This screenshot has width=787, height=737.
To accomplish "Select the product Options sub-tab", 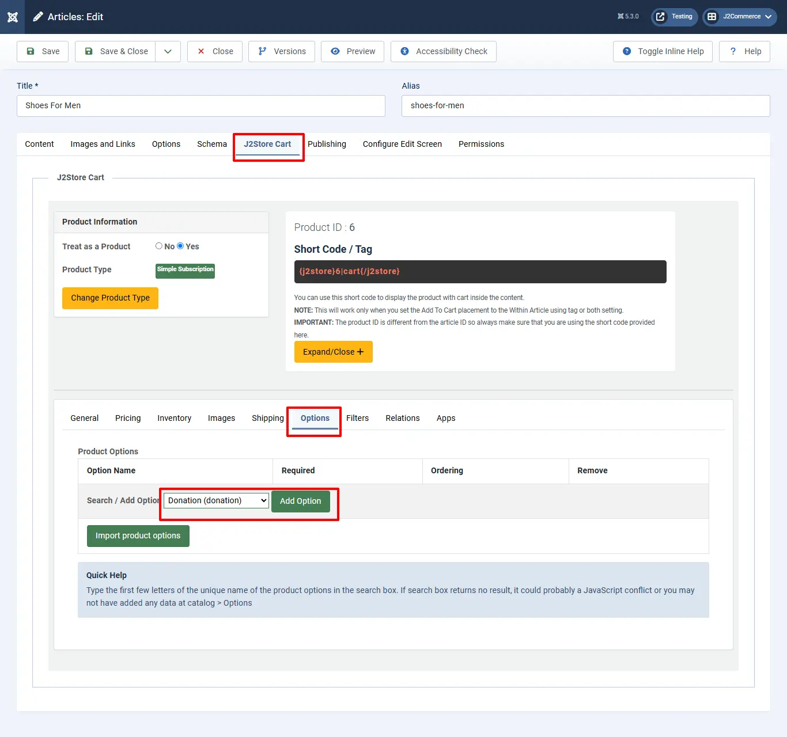I will pos(315,418).
